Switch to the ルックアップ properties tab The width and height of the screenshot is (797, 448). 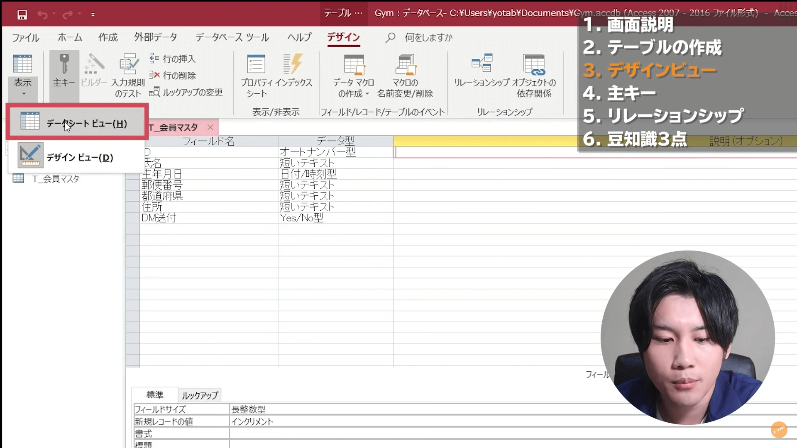click(200, 395)
